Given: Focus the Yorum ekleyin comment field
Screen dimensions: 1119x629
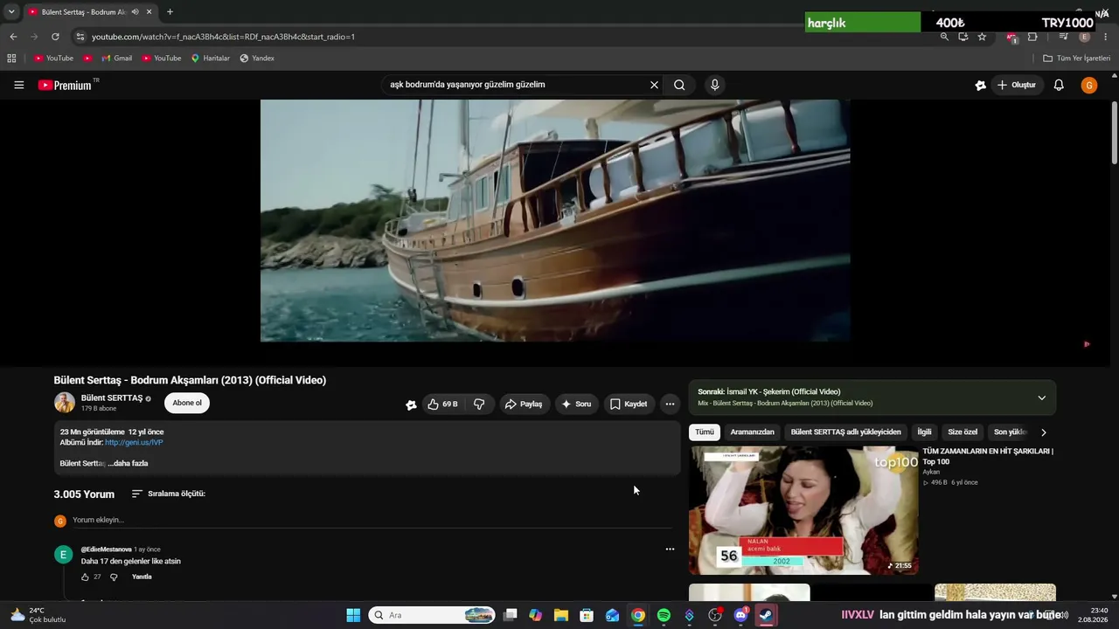Looking at the screenshot, I should [x=372, y=520].
